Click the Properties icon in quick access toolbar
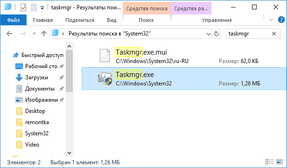 tap(23, 7)
